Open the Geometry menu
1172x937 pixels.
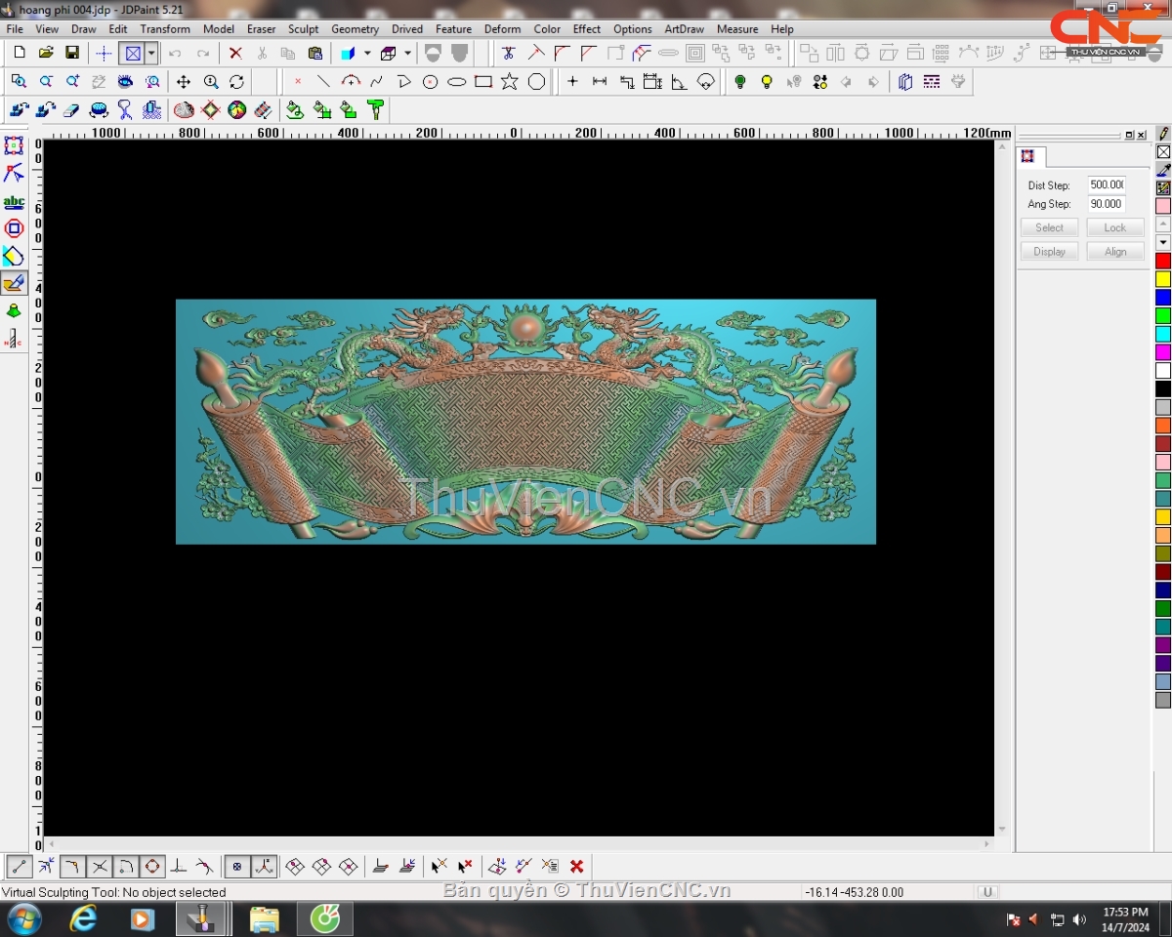coord(355,29)
